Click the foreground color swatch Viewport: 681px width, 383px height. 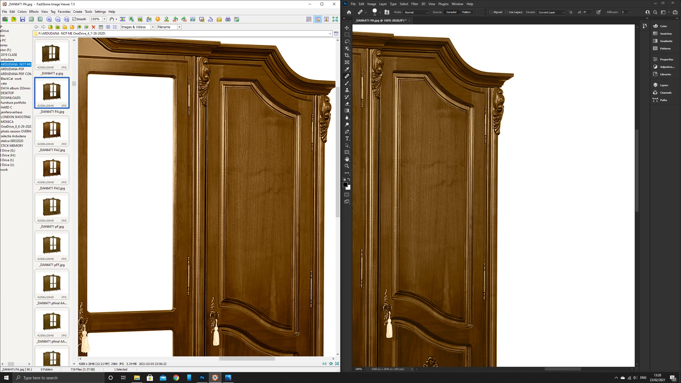click(x=345, y=184)
